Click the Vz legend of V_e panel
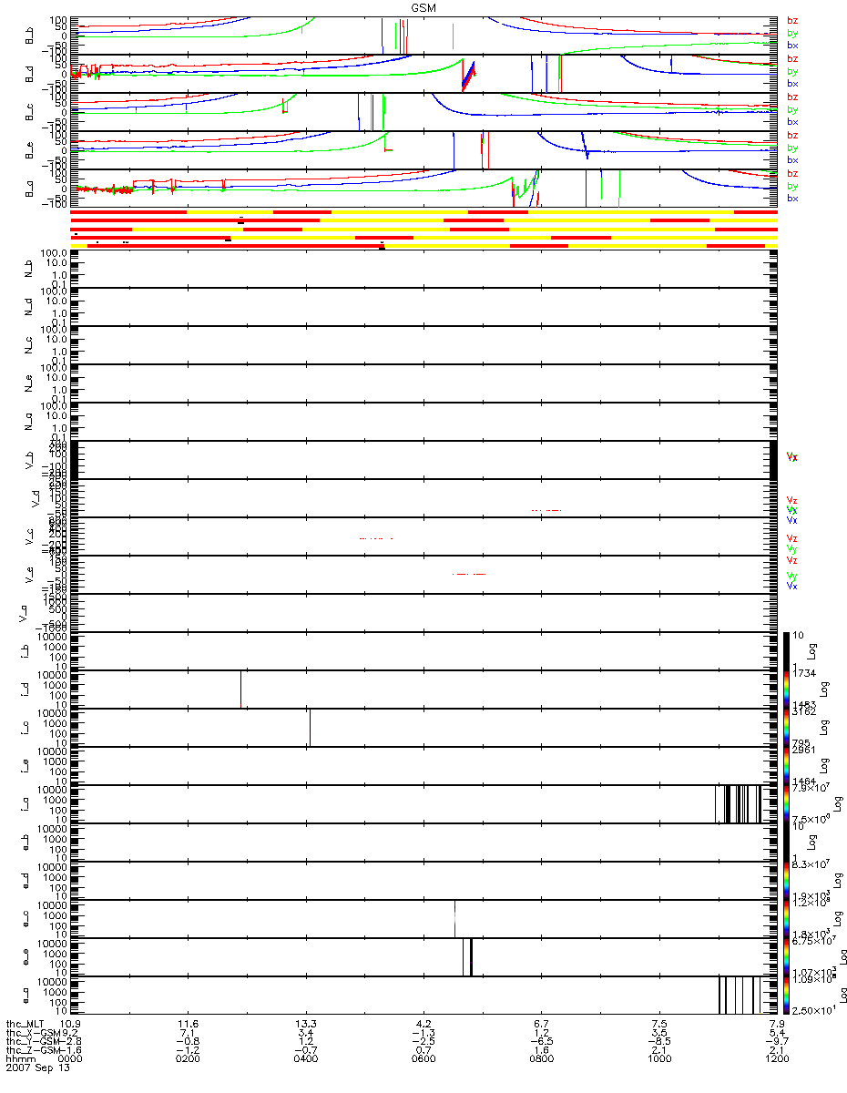Screen dimensions: 847x1093 (792, 560)
